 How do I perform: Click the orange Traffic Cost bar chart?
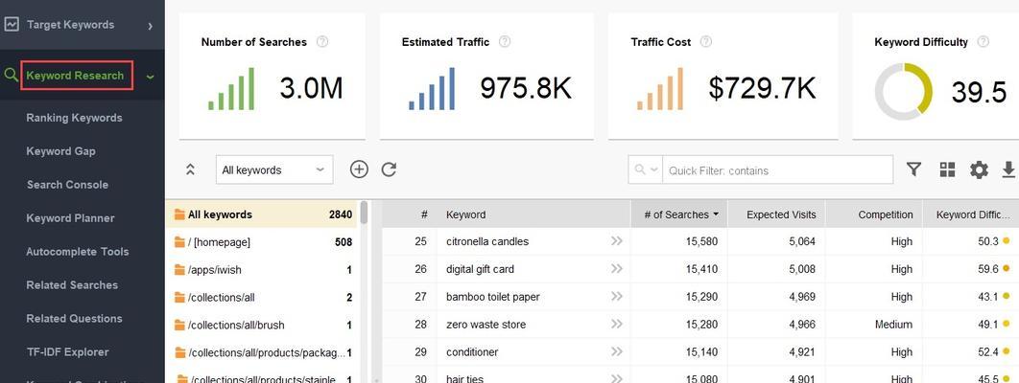point(659,89)
